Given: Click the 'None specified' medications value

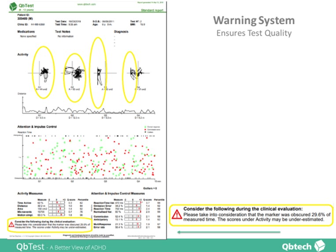Looking at the screenshot, I should 28,36.
